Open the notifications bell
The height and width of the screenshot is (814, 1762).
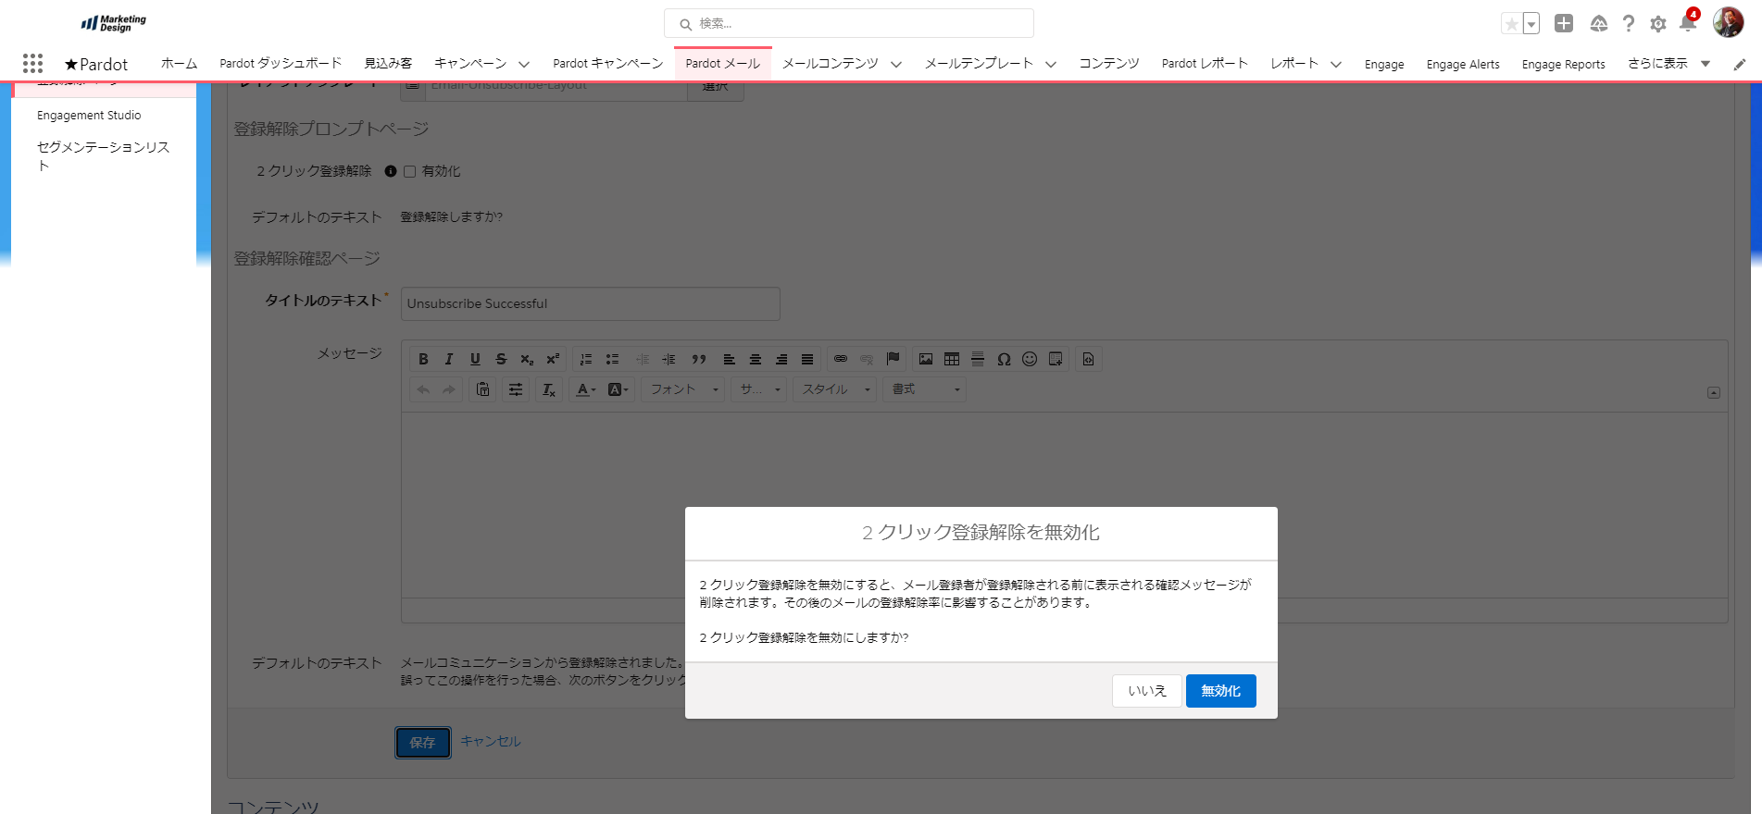pyautogui.click(x=1687, y=24)
